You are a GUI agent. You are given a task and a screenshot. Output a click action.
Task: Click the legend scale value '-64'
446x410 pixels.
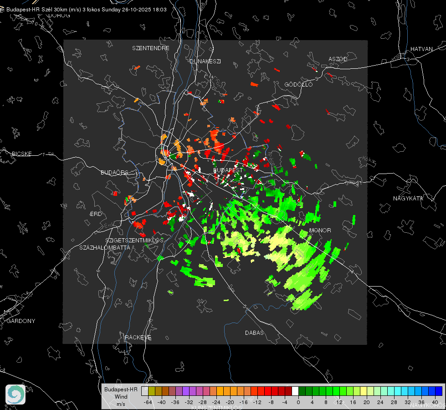148,402
